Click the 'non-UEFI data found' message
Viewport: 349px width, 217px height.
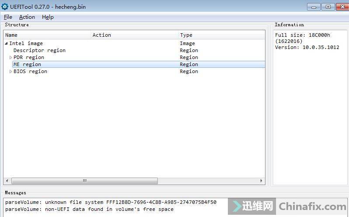[89, 210]
